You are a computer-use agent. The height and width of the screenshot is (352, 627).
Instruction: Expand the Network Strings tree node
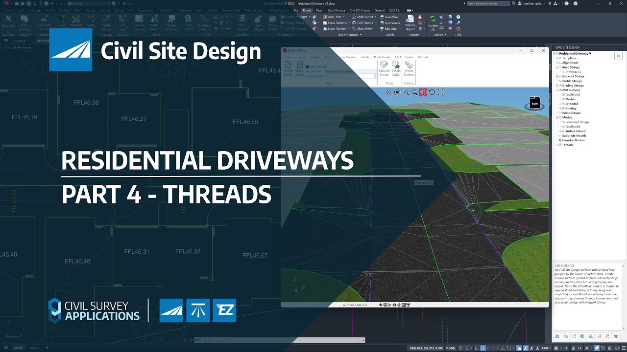(x=558, y=76)
